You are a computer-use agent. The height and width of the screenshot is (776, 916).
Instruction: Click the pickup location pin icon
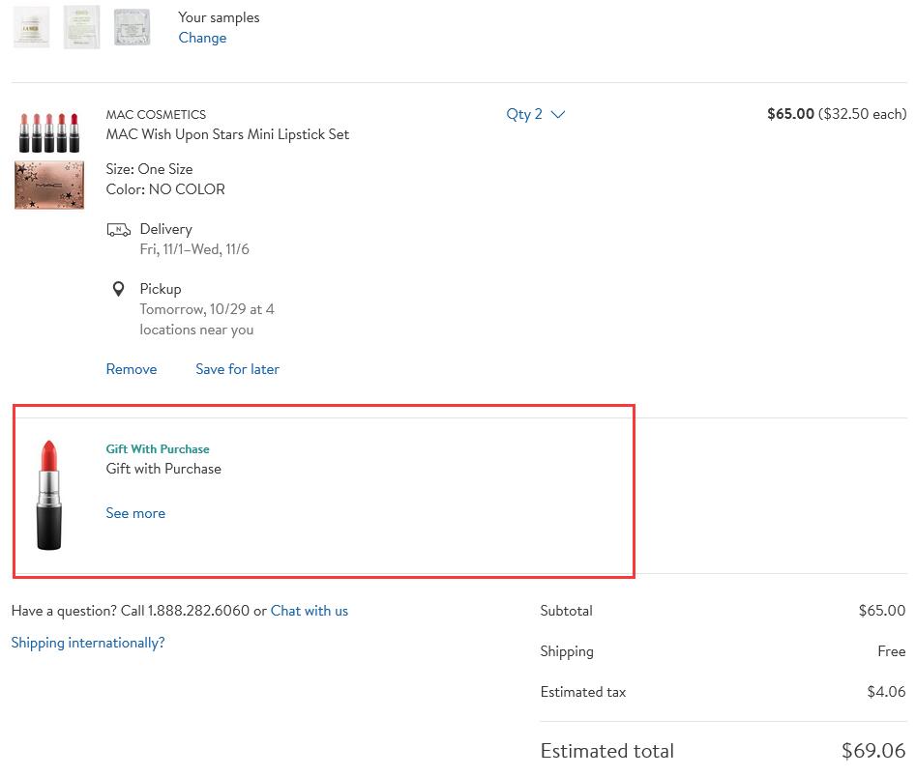(x=118, y=289)
